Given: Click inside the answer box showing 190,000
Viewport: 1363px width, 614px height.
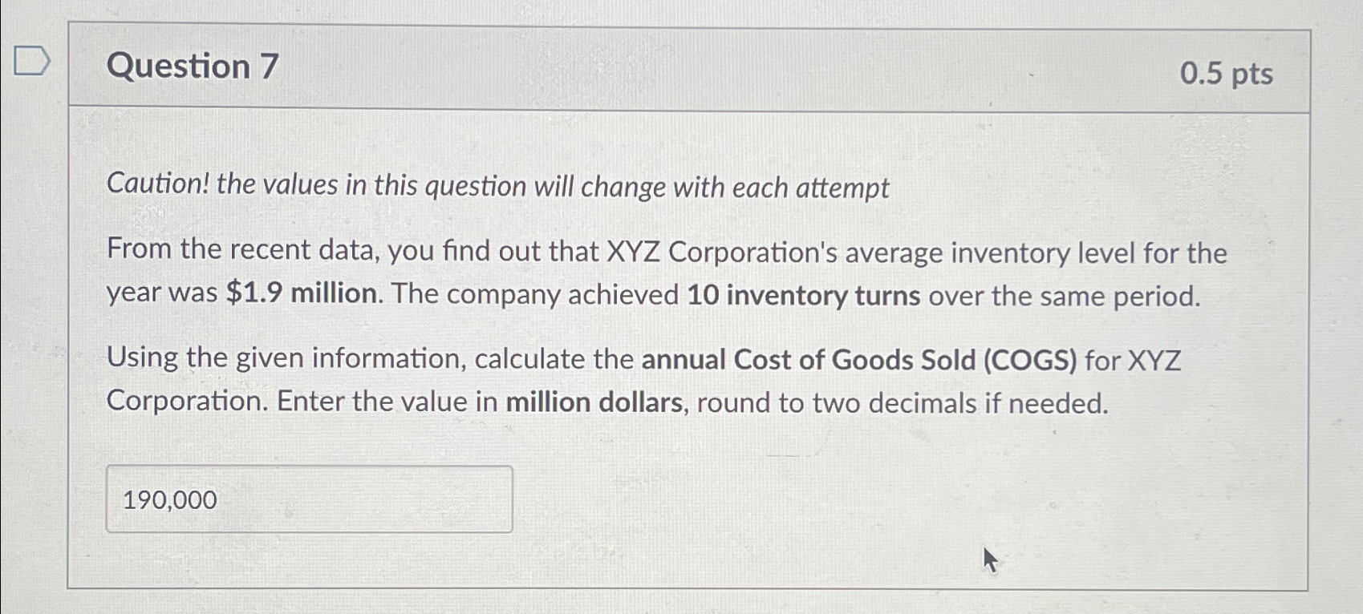Looking at the screenshot, I should click(309, 498).
